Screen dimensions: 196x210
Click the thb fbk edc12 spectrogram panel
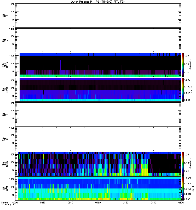click(x=98, y=65)
